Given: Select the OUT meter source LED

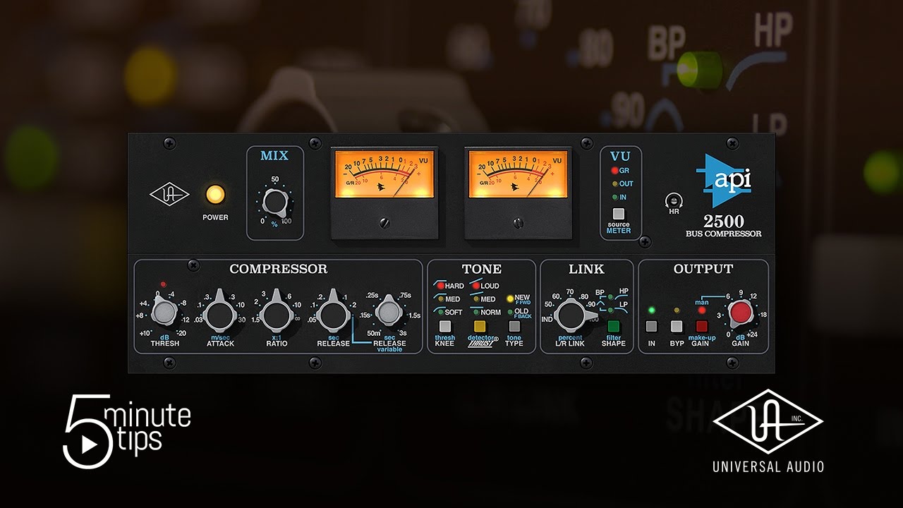Looking at the screenshot, I should pyautogui.click(x=614, y=184).
